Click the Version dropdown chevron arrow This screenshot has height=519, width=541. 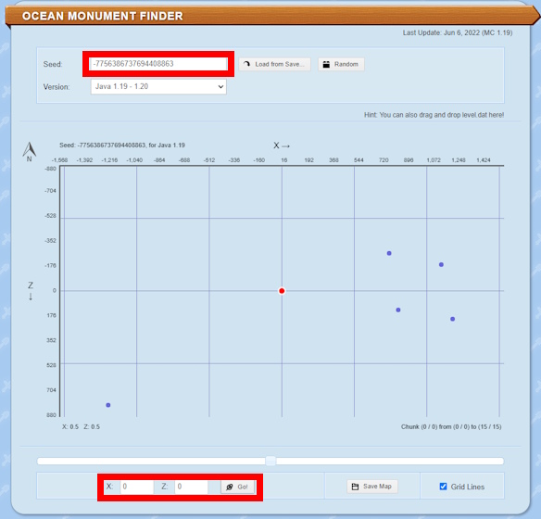point(220,86)
